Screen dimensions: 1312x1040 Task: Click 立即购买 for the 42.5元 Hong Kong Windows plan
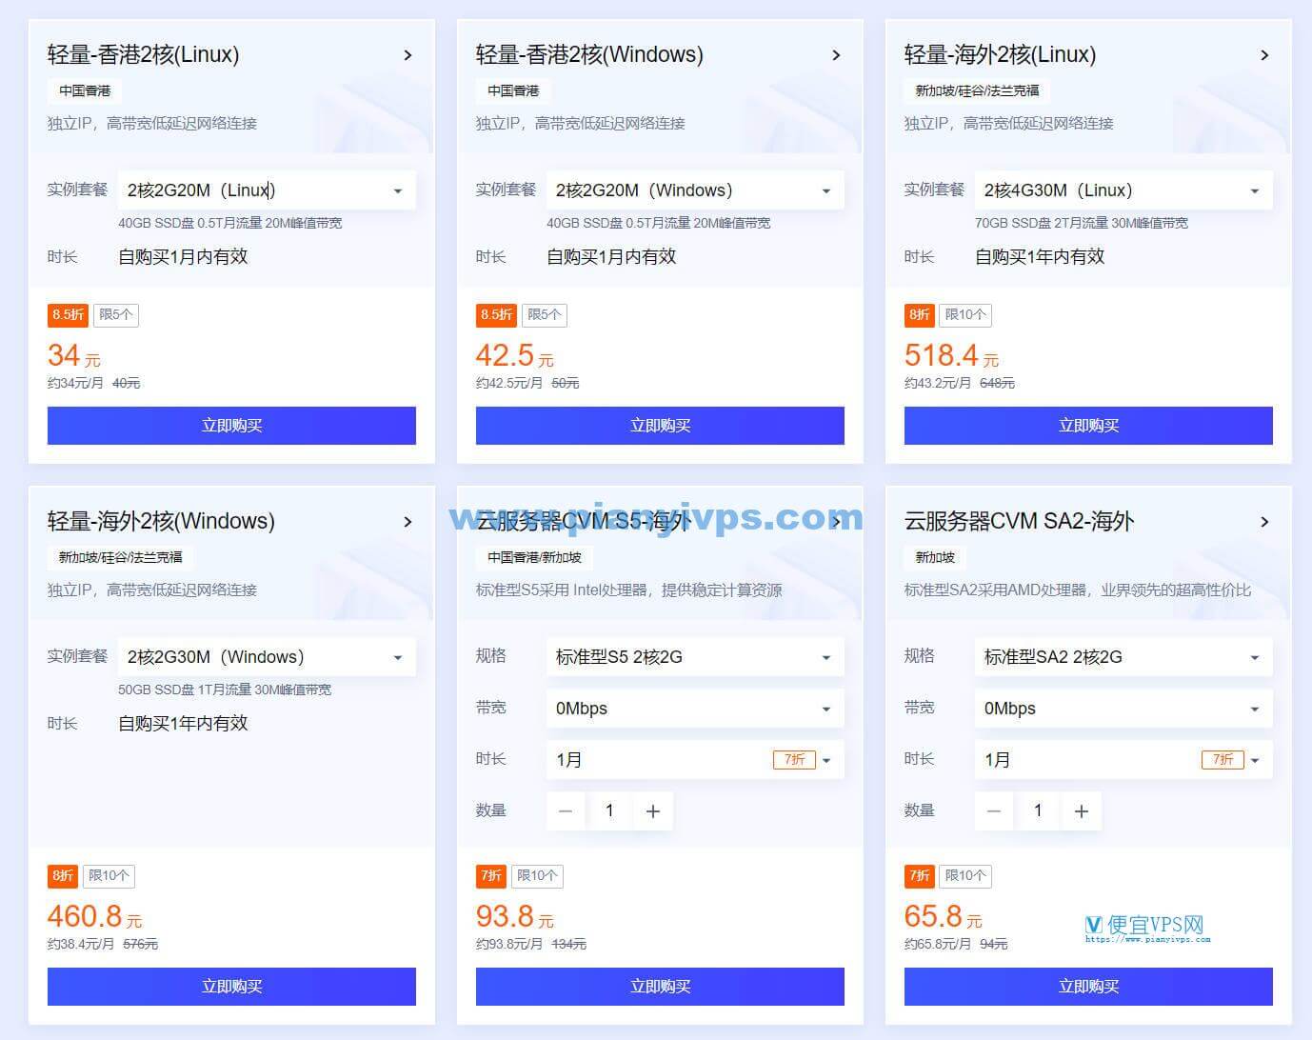tap(660, 426)
